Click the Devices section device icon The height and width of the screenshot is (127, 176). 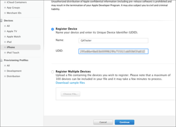(1, 20)
